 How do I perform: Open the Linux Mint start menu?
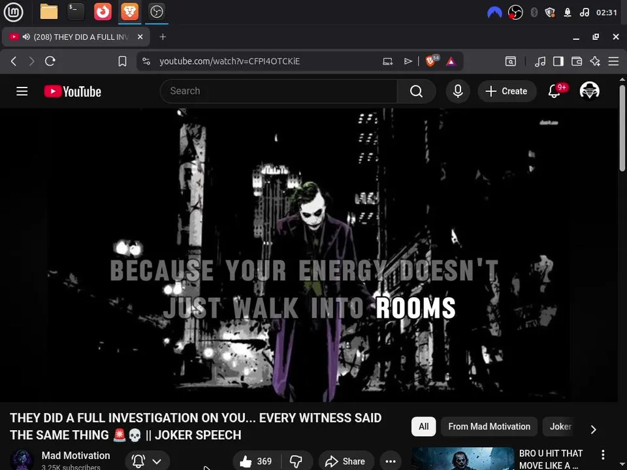coord(13,12)
